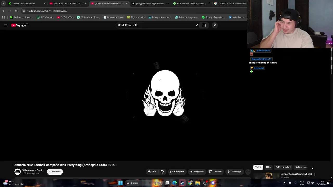333x187 pixels.
Task: Download video with Descargar button
Action: (x=234, y=172)
